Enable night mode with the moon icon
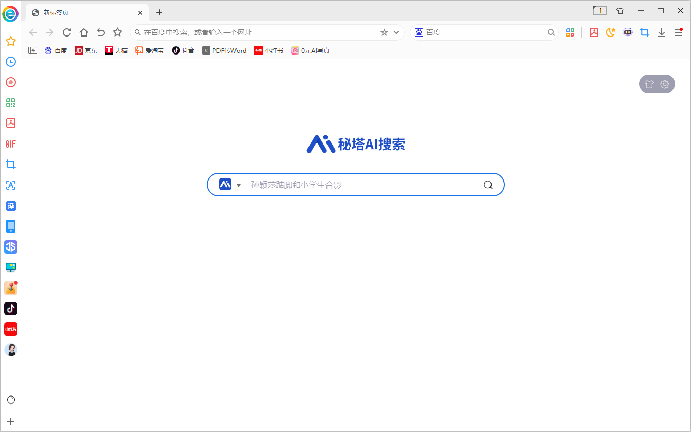Viewport: 691px width, 432px height. coord(610,32)
